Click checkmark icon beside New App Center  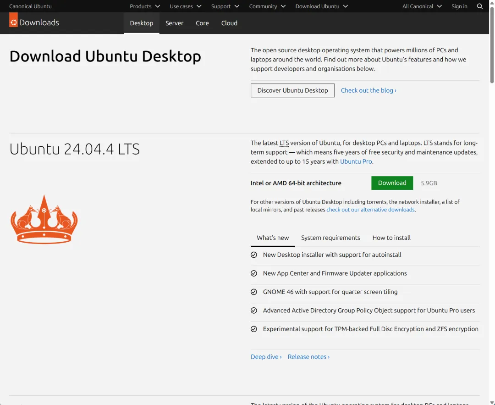click(254, 273)
